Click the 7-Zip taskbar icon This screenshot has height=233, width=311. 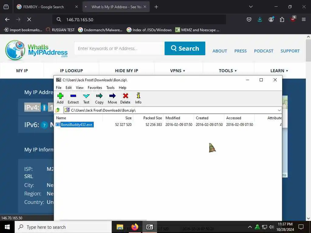[149, 227]
